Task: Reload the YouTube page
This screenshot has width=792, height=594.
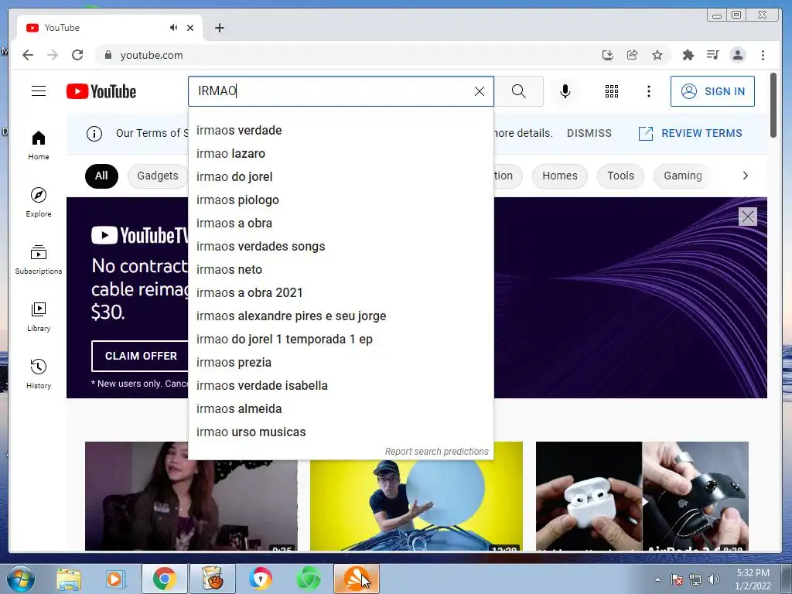Action: coord(77,55)
